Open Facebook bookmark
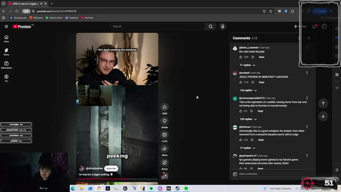The image size is (341, 192). 72,18
